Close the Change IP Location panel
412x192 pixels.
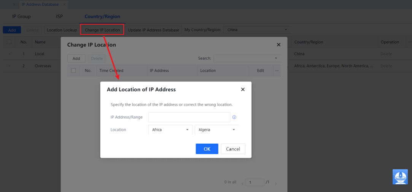tap(278, 45)
